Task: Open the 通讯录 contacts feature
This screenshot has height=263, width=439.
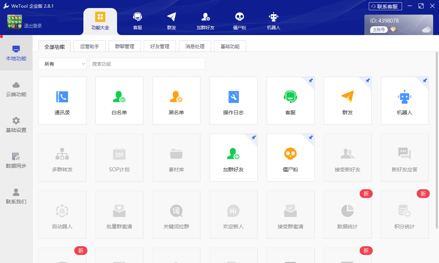Action: [x=62, y=100]
